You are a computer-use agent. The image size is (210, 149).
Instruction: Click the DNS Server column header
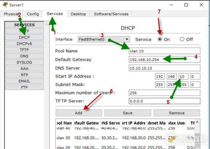[111, 123]
